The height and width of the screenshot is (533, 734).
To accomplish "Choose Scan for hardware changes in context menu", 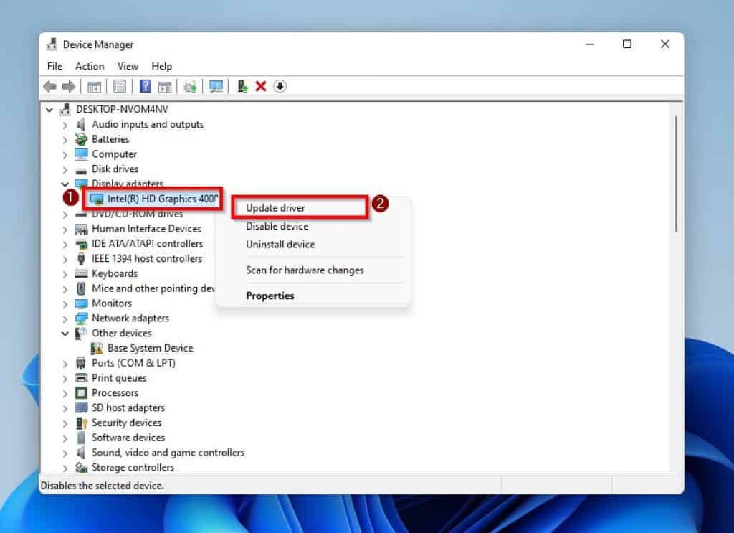I will pyautogui.click(x=305, y=270).
